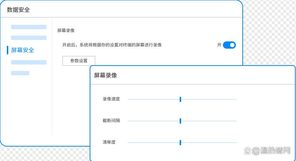Click the left end of 录像速度 track
This screenshot has height=161, width=296.
tap(129, 99)
